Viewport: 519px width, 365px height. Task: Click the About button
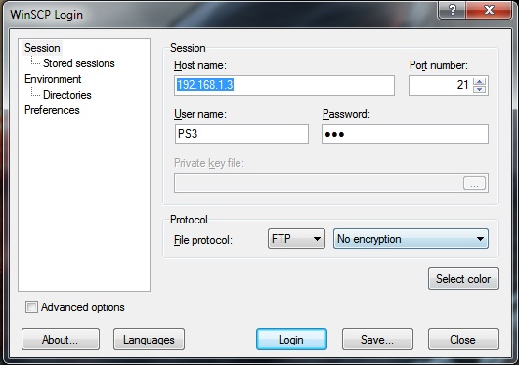pyautogui.click(x=61, y=340)
